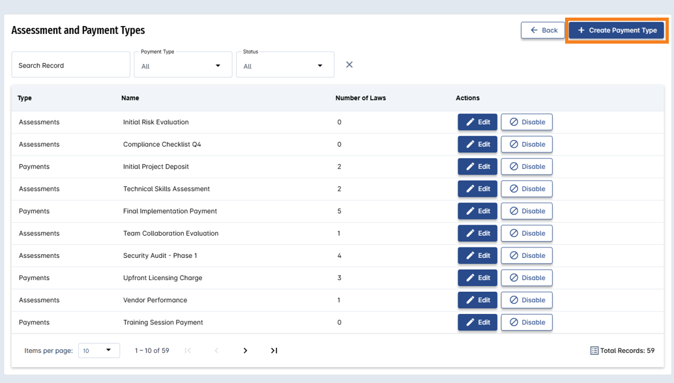Select the Security Audit - Phase 1 name
The image size is (674, 383).
160,255
